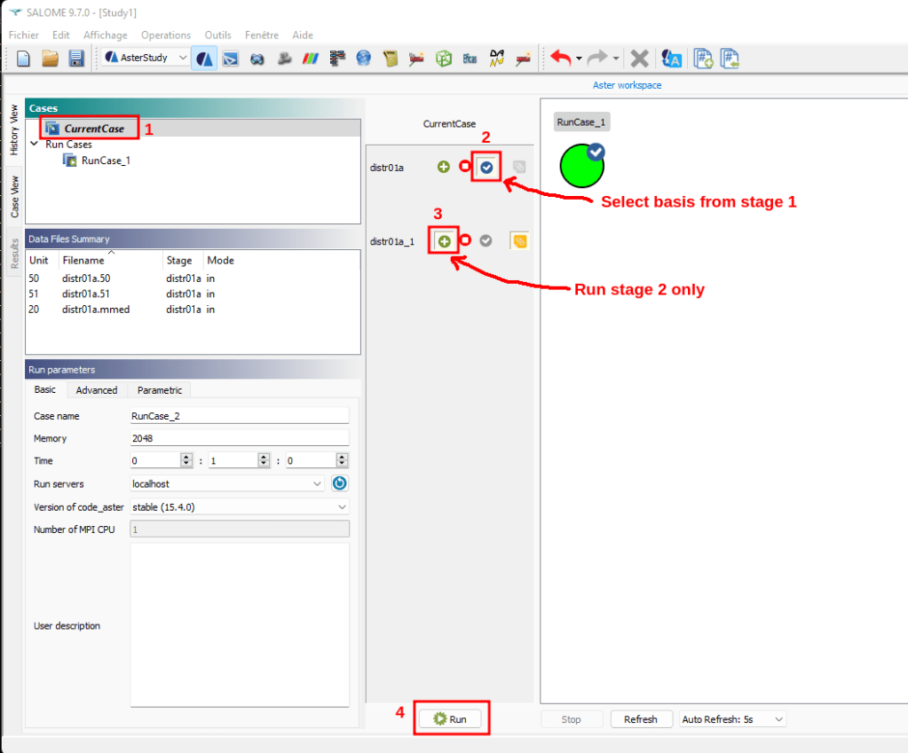Open the Operations menu
The height and width of the screenshot is (753, 908).
(166, 35)
